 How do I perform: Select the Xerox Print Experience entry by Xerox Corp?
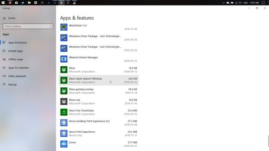pyautogui.click(x=99, y=133)
